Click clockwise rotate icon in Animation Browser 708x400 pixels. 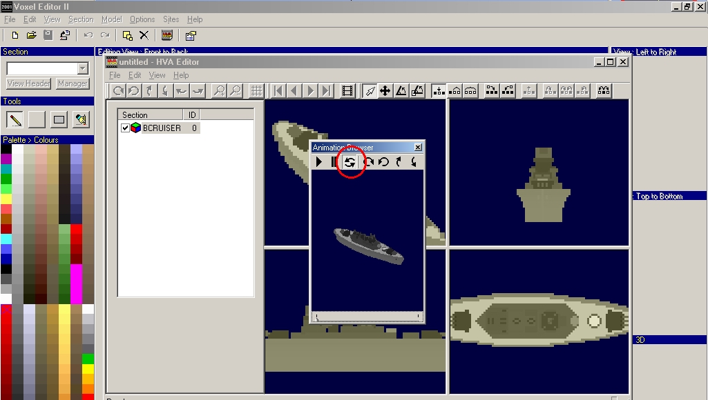[368, 161]
